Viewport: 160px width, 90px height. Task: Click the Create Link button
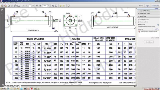coord(148,42)
